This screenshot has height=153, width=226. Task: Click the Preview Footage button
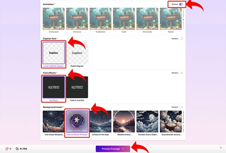click(x=113, y=149)
